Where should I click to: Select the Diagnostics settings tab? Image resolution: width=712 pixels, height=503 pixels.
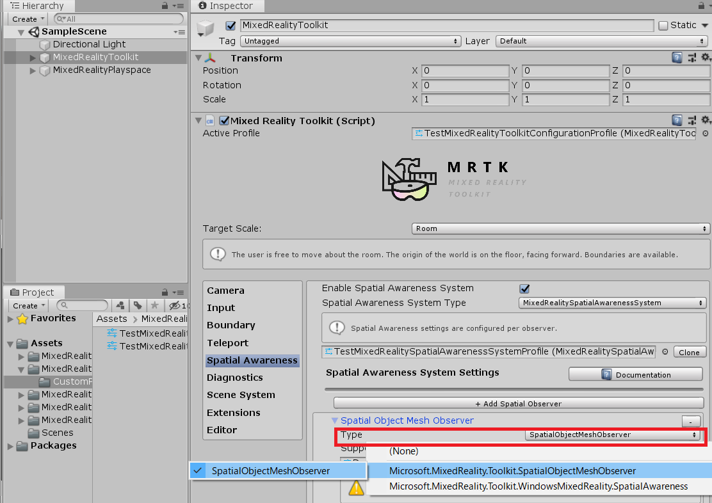tap(235, 378)
